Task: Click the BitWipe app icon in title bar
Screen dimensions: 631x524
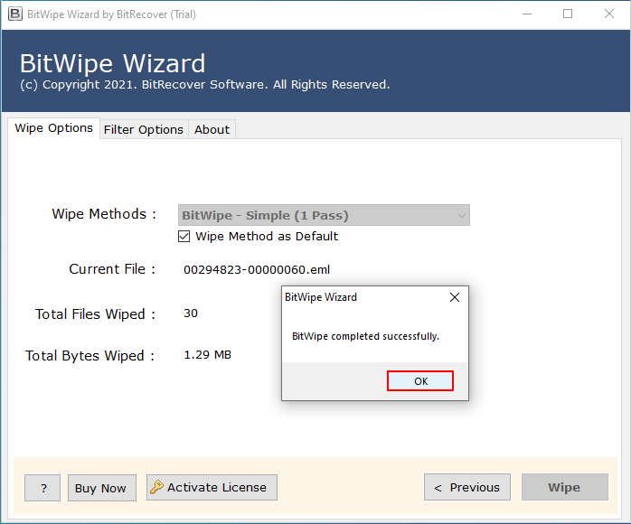Action: pos(14,14)
